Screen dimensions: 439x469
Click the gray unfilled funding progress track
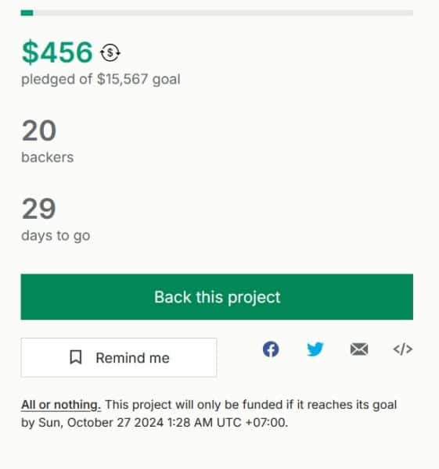(x=223, y=13)
